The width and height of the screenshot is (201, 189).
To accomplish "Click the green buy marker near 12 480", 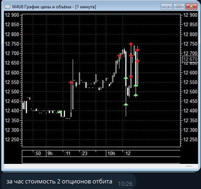I will tap(136, 95).
